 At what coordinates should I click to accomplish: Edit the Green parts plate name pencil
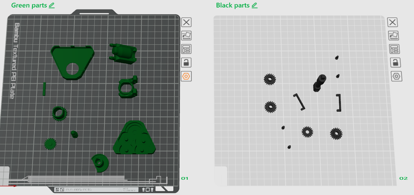click(x=52, y=6)
